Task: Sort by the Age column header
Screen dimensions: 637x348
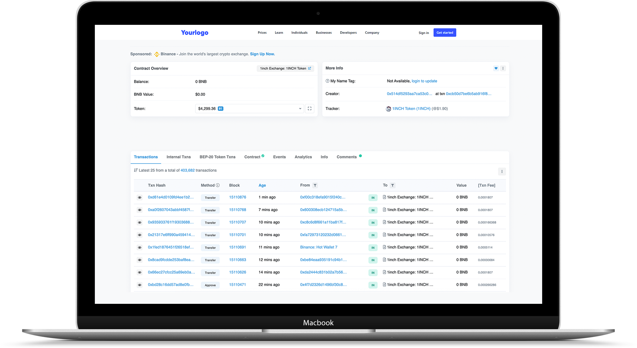Action: [262, 185]
